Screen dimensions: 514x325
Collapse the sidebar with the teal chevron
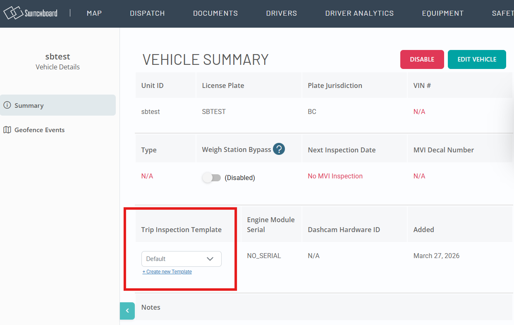(x=127, y=311)
